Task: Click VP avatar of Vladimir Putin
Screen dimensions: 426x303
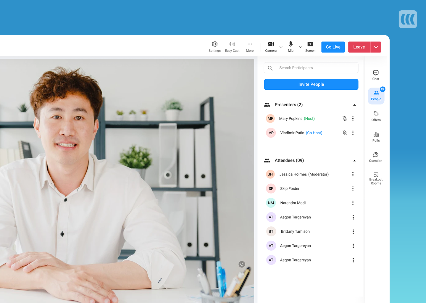Action: point(271,133)
